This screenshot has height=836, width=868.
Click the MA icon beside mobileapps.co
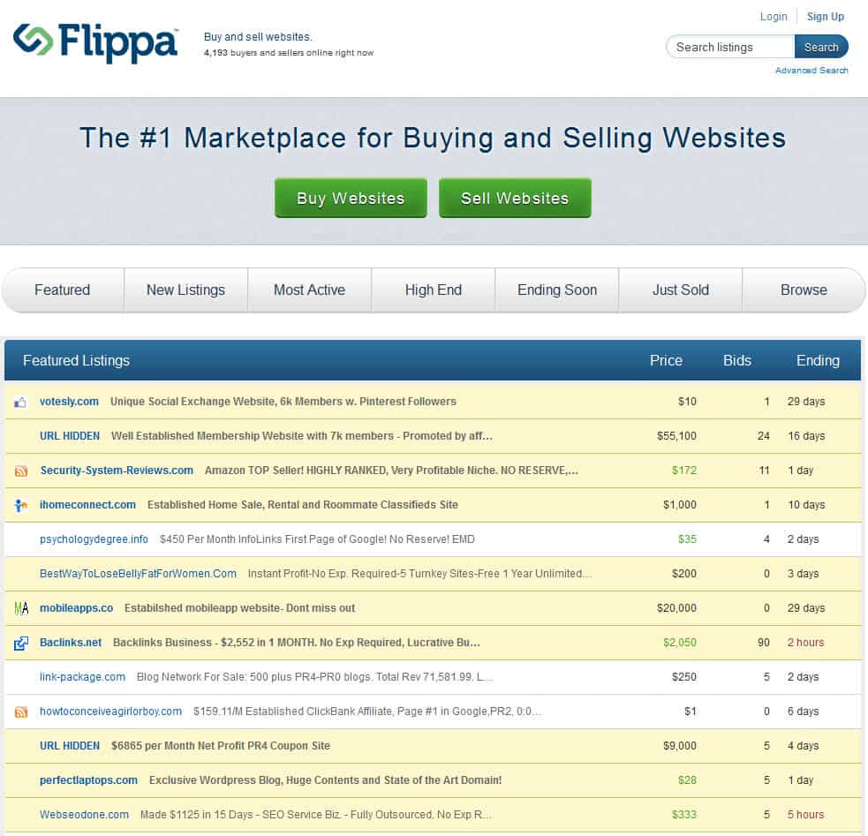[x=21, y=608]
